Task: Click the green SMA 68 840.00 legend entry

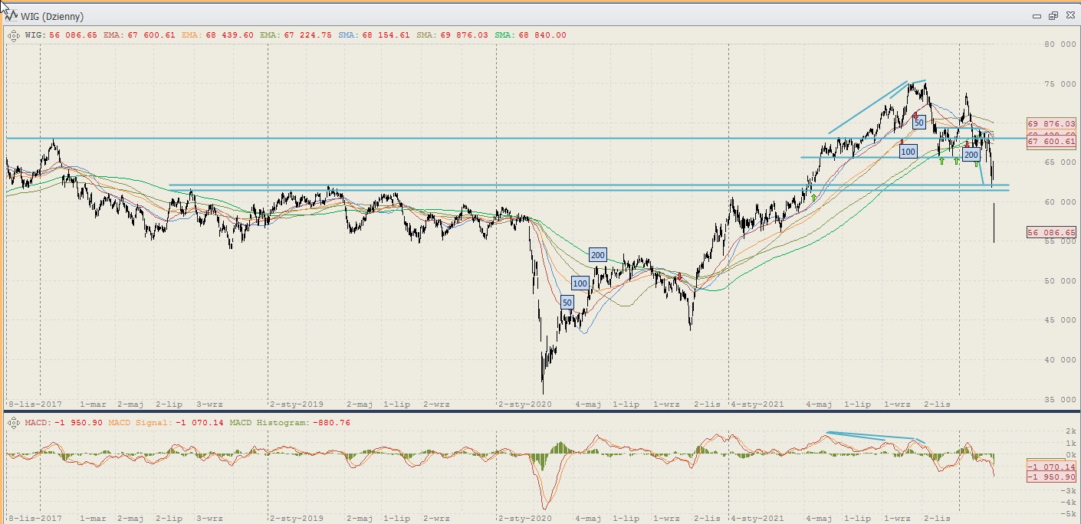Action: [531, 35]
